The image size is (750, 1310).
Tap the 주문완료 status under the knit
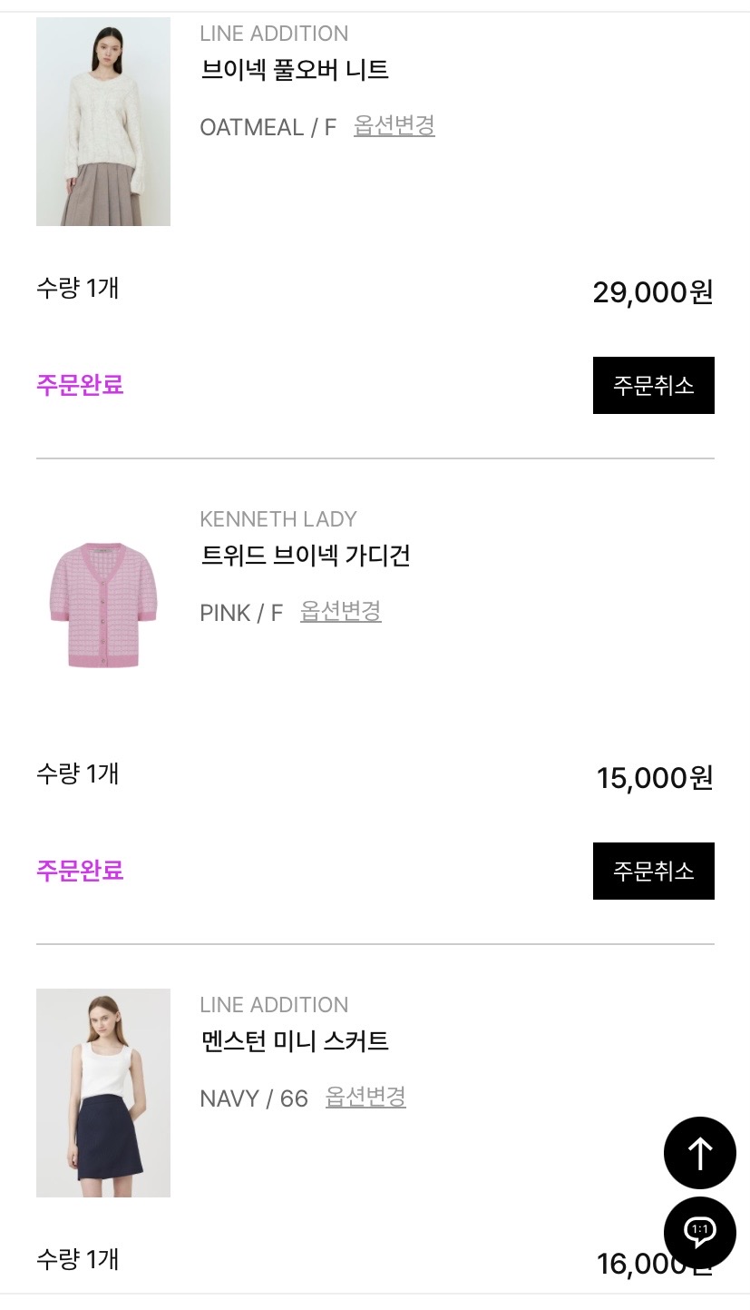tap(80, 385)
